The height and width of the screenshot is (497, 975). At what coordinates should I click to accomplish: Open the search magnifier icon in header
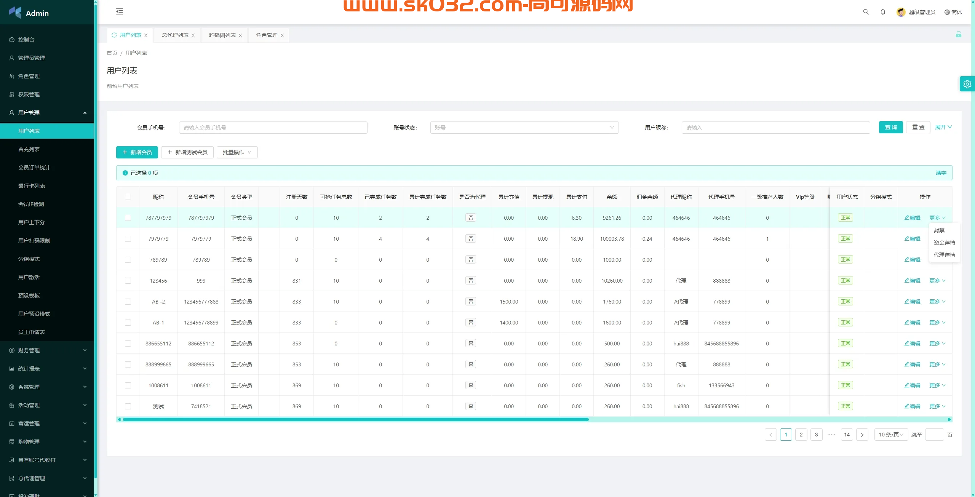pos(866,12)
